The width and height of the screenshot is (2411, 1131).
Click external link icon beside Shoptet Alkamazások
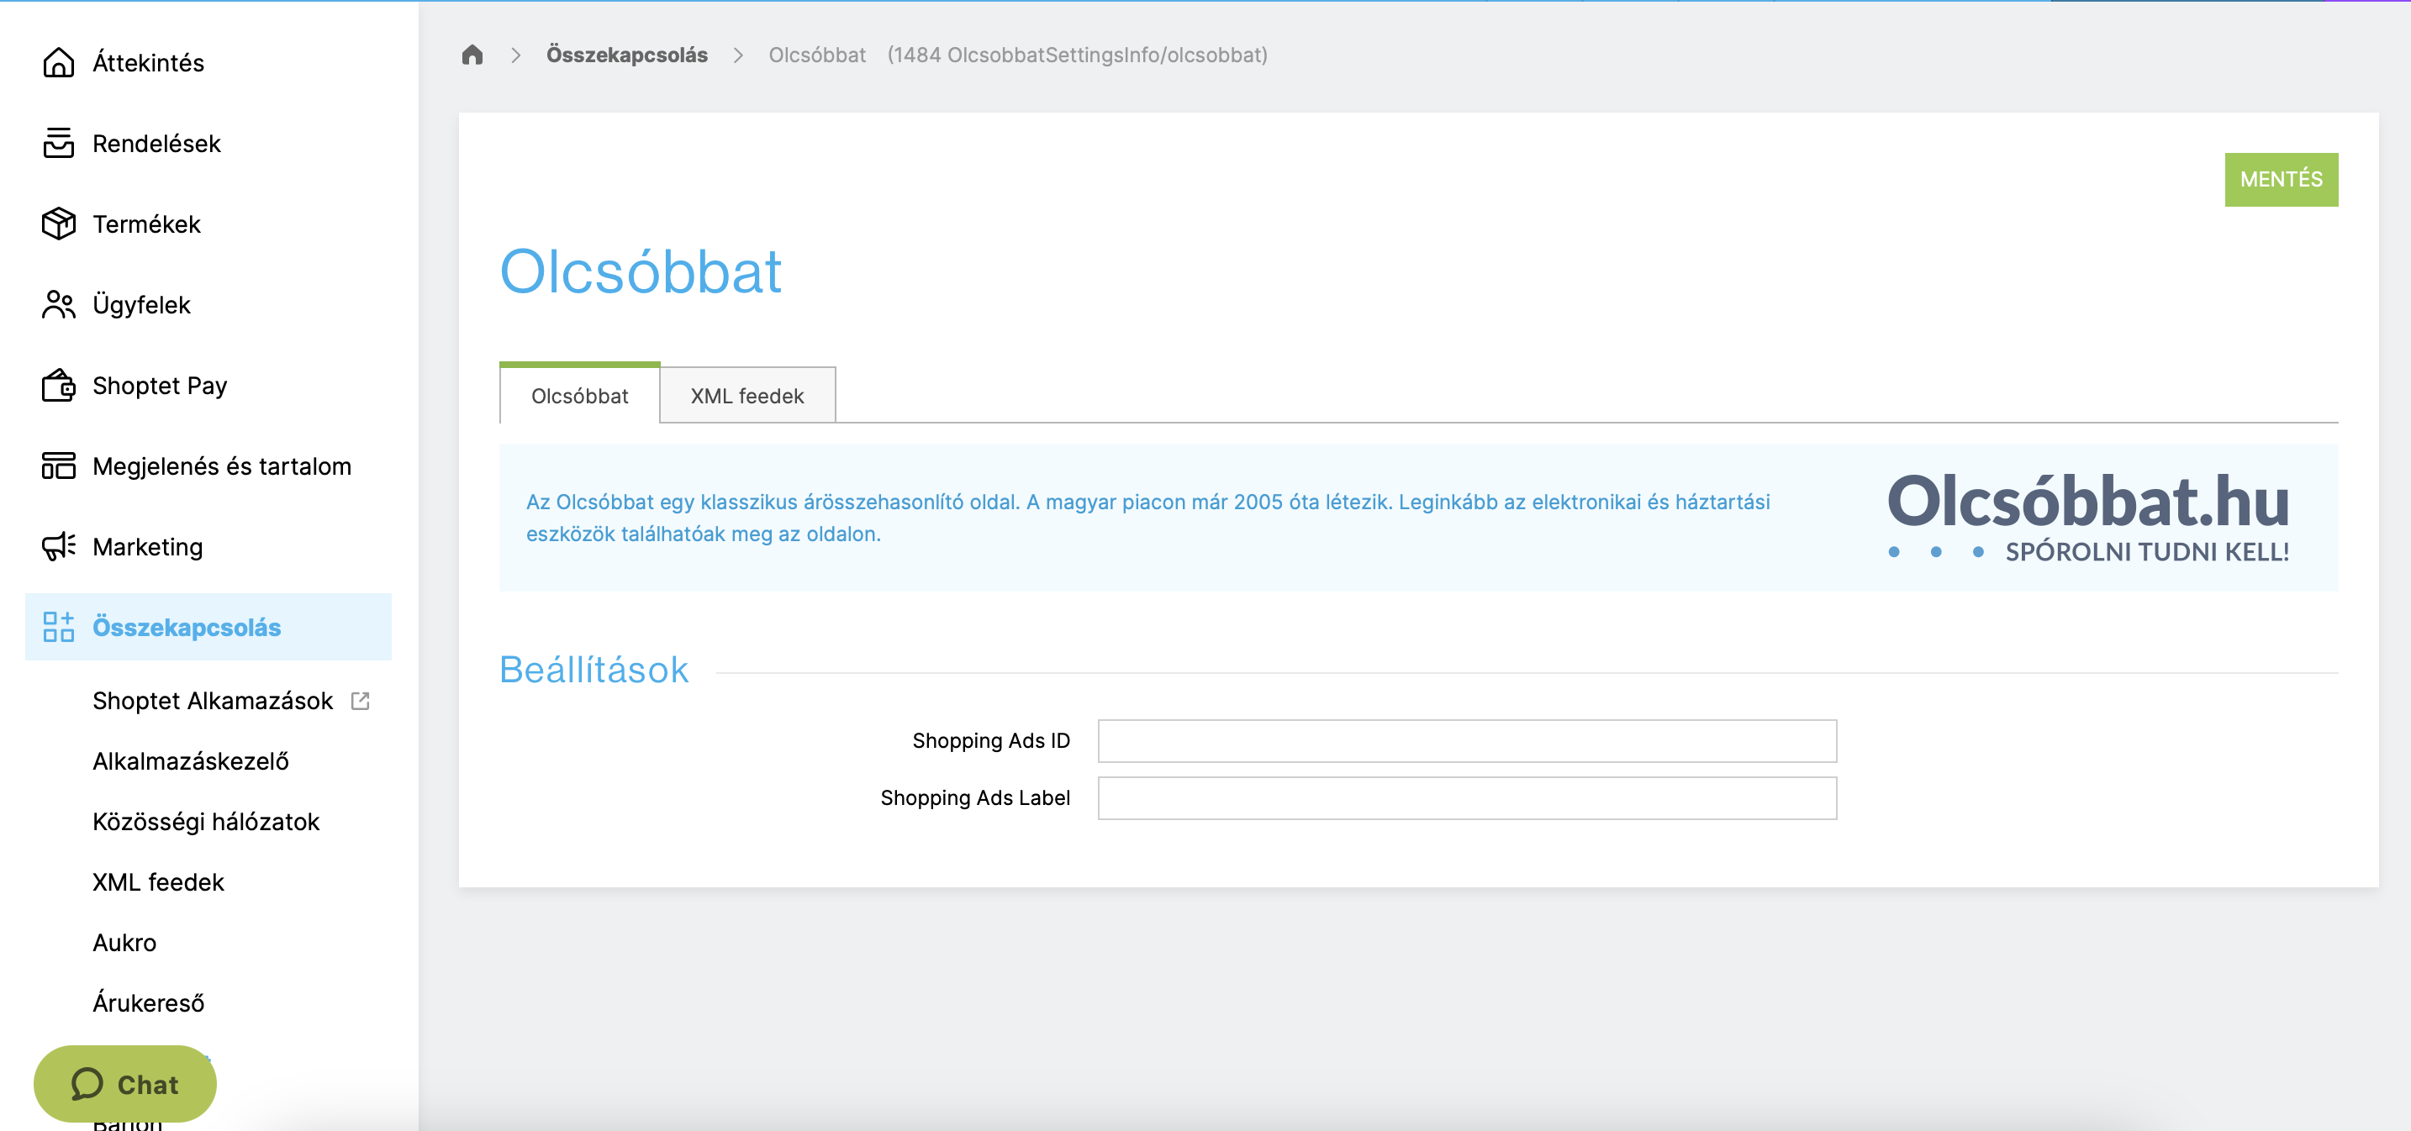(361, 701)
